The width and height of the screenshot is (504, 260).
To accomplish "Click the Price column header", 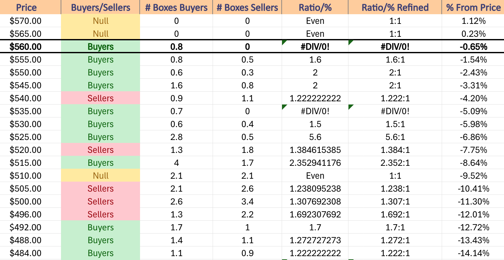I will (30, 7).
